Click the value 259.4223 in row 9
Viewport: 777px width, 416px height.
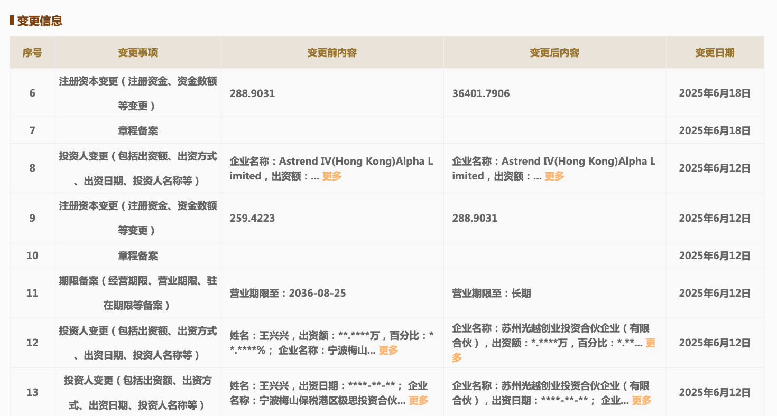coord(252,219)
